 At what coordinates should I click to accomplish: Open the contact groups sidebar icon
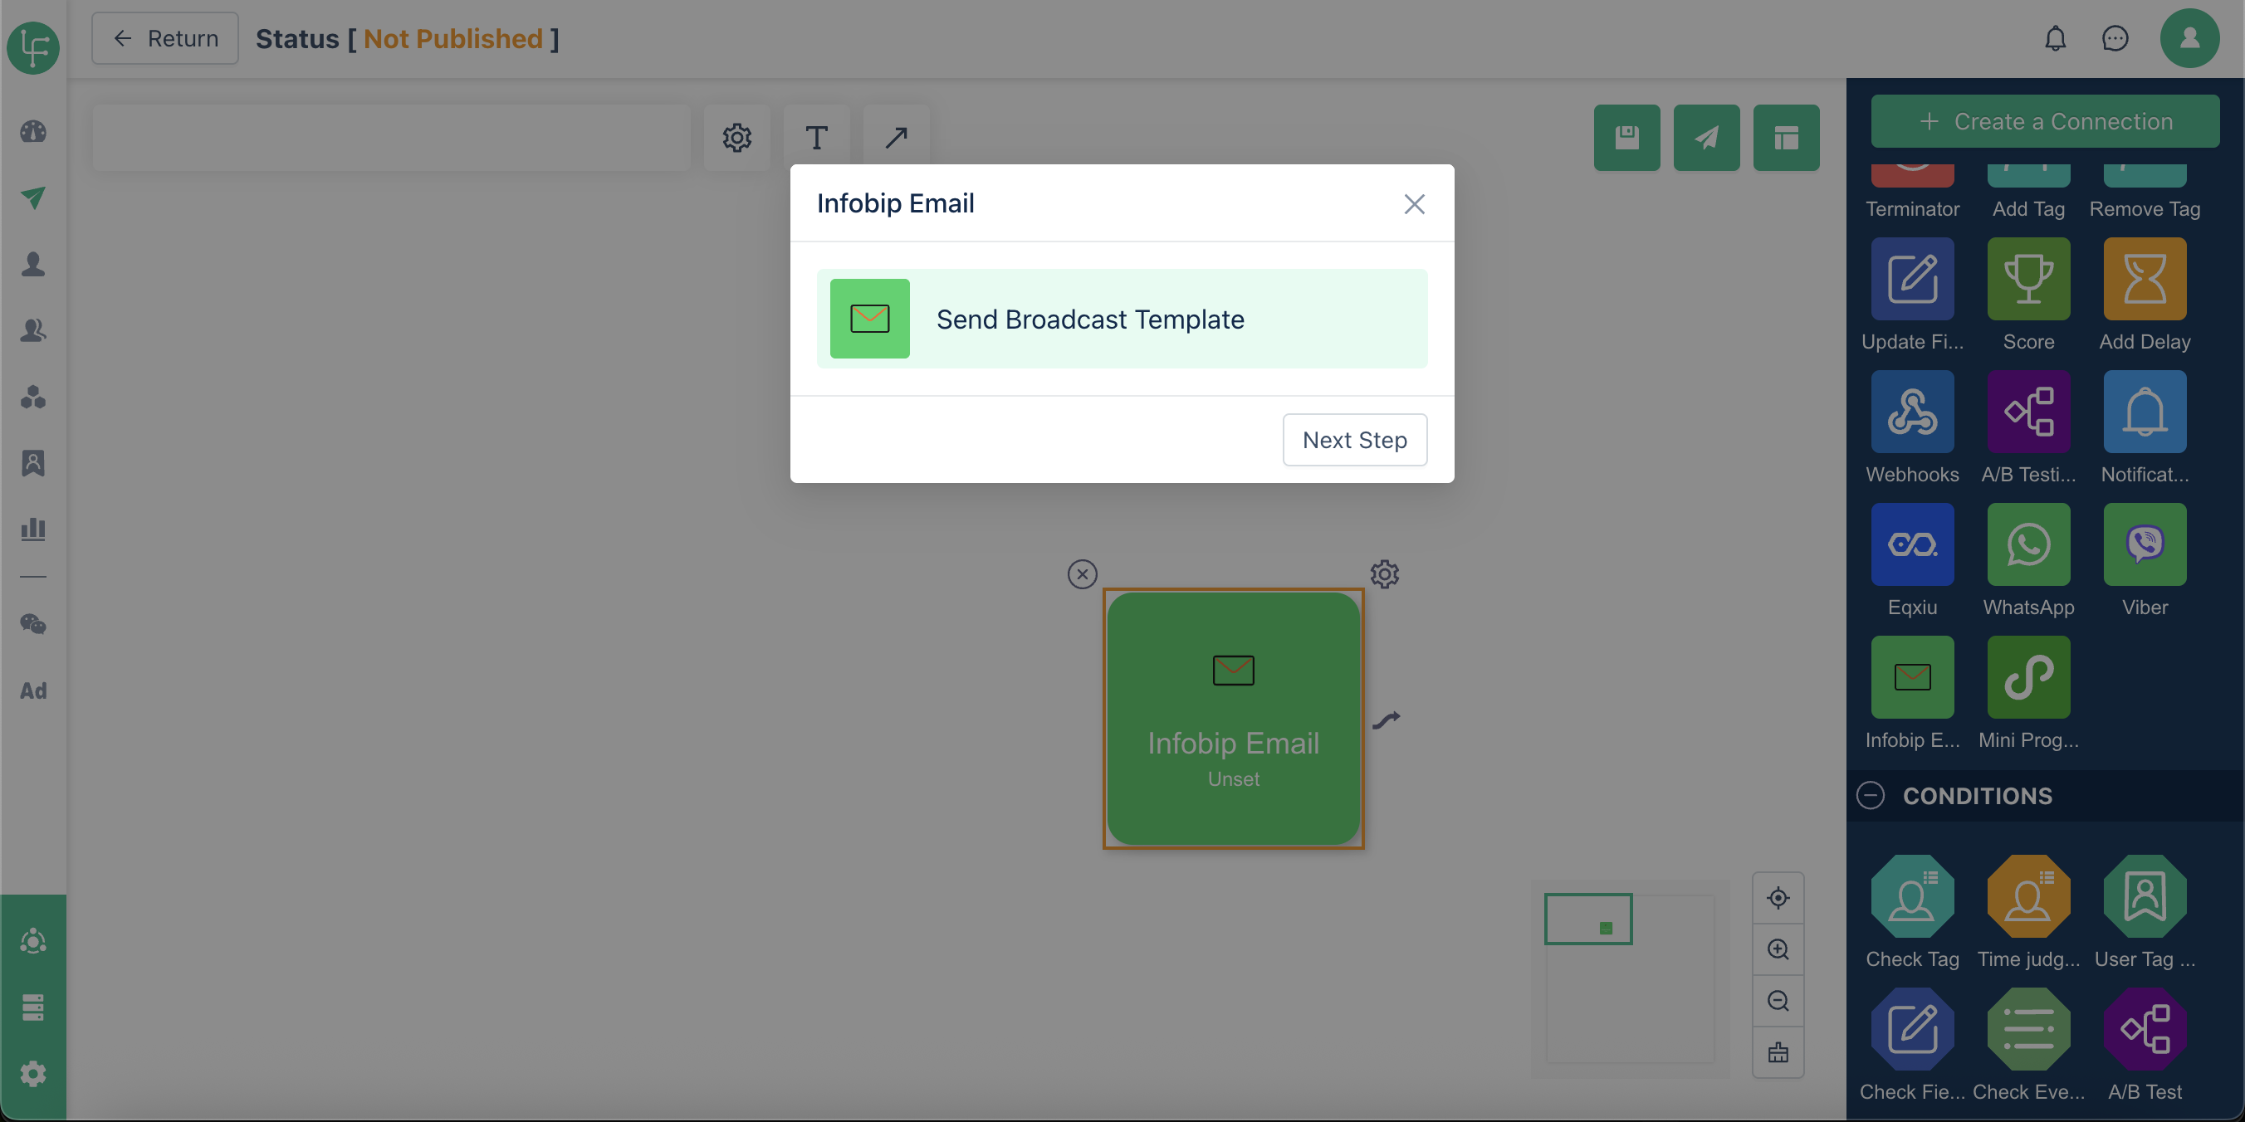[x=33, y=330]
